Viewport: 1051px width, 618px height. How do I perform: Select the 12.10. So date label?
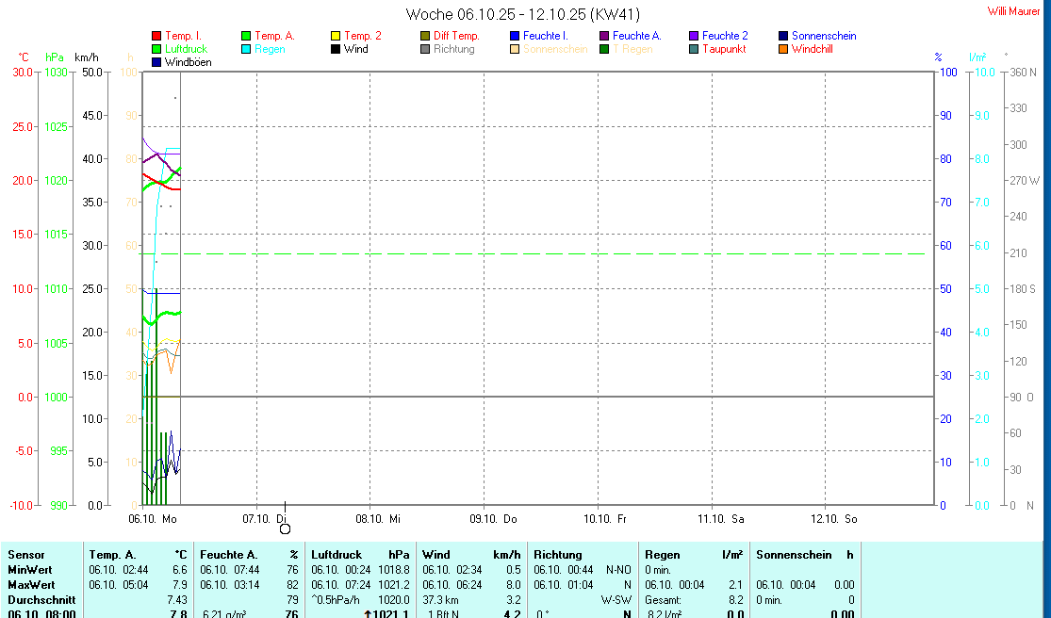pyautogui.click(x=837, y=519)
